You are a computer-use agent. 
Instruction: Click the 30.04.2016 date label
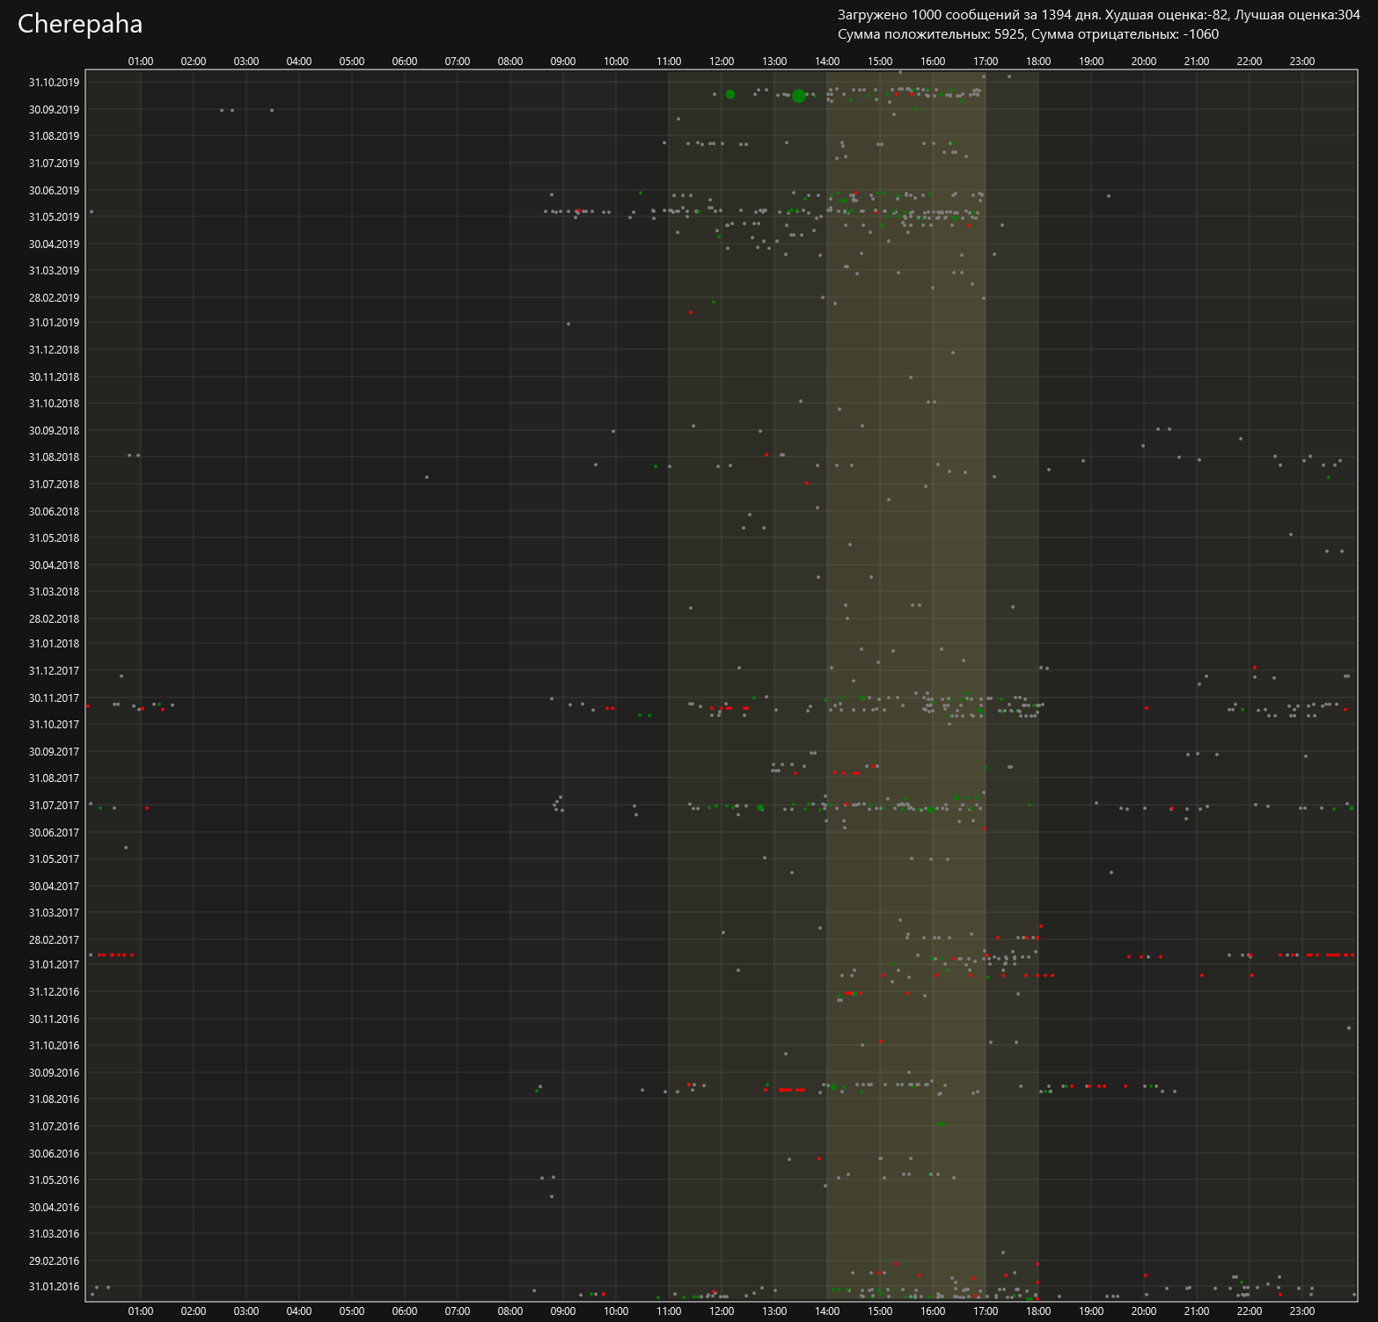click(x=54, y=1208)
